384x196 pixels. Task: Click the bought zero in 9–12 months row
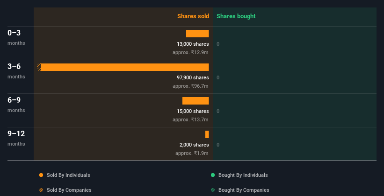click(218, 145)
